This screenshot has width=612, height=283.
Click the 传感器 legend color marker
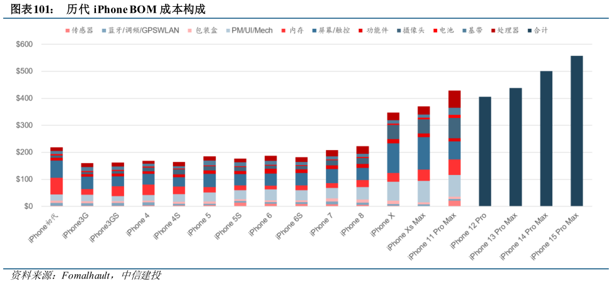click(x=67, y=30)
